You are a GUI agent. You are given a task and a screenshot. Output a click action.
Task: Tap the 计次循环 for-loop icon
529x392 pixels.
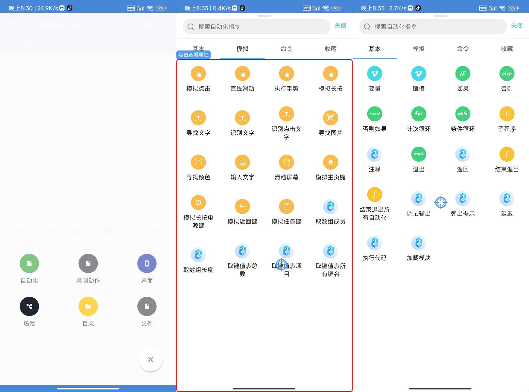tap(419, 114)
